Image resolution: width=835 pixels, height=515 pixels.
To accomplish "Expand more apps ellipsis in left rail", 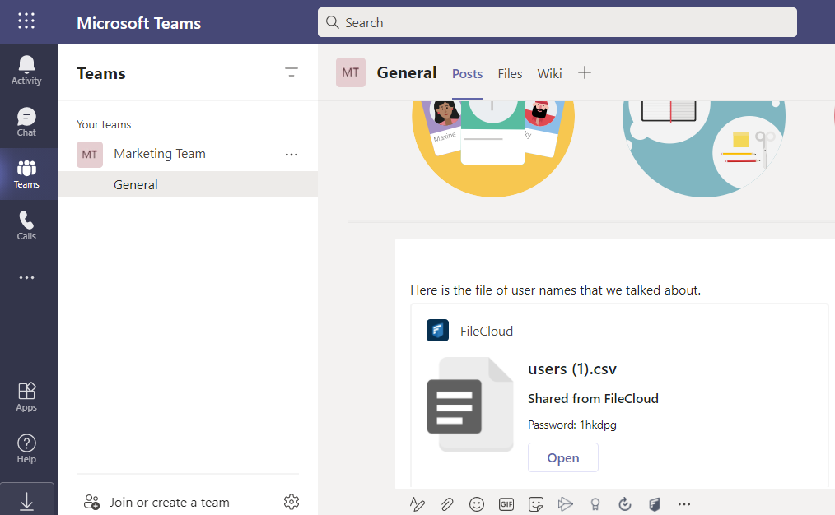I will 26,278.
